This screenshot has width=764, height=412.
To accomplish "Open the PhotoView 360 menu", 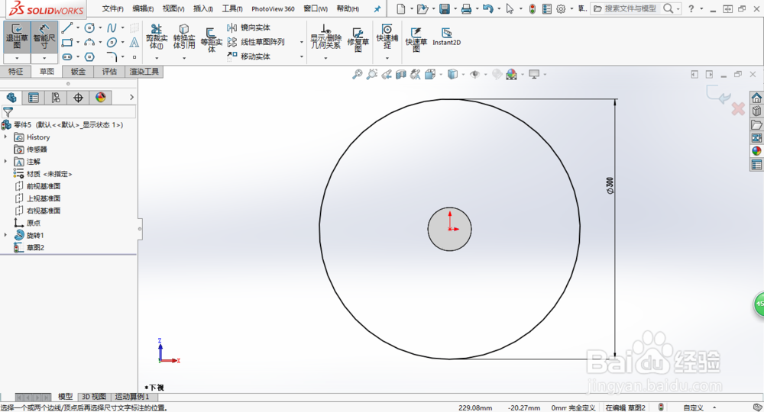I will [273, 8].
